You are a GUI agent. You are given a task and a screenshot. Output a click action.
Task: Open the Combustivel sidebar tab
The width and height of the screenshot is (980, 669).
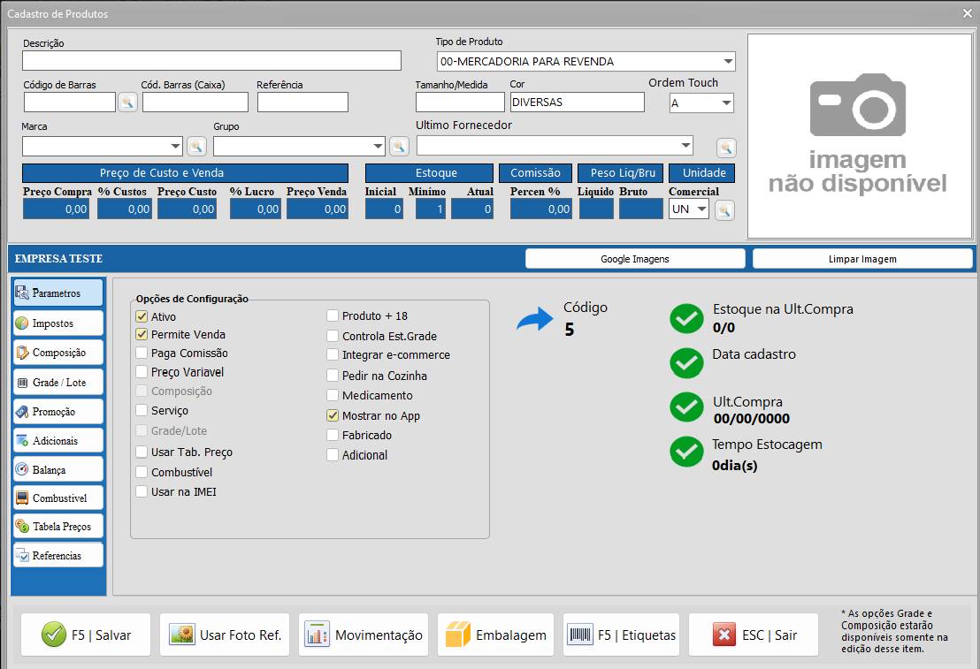click(58, 498)
